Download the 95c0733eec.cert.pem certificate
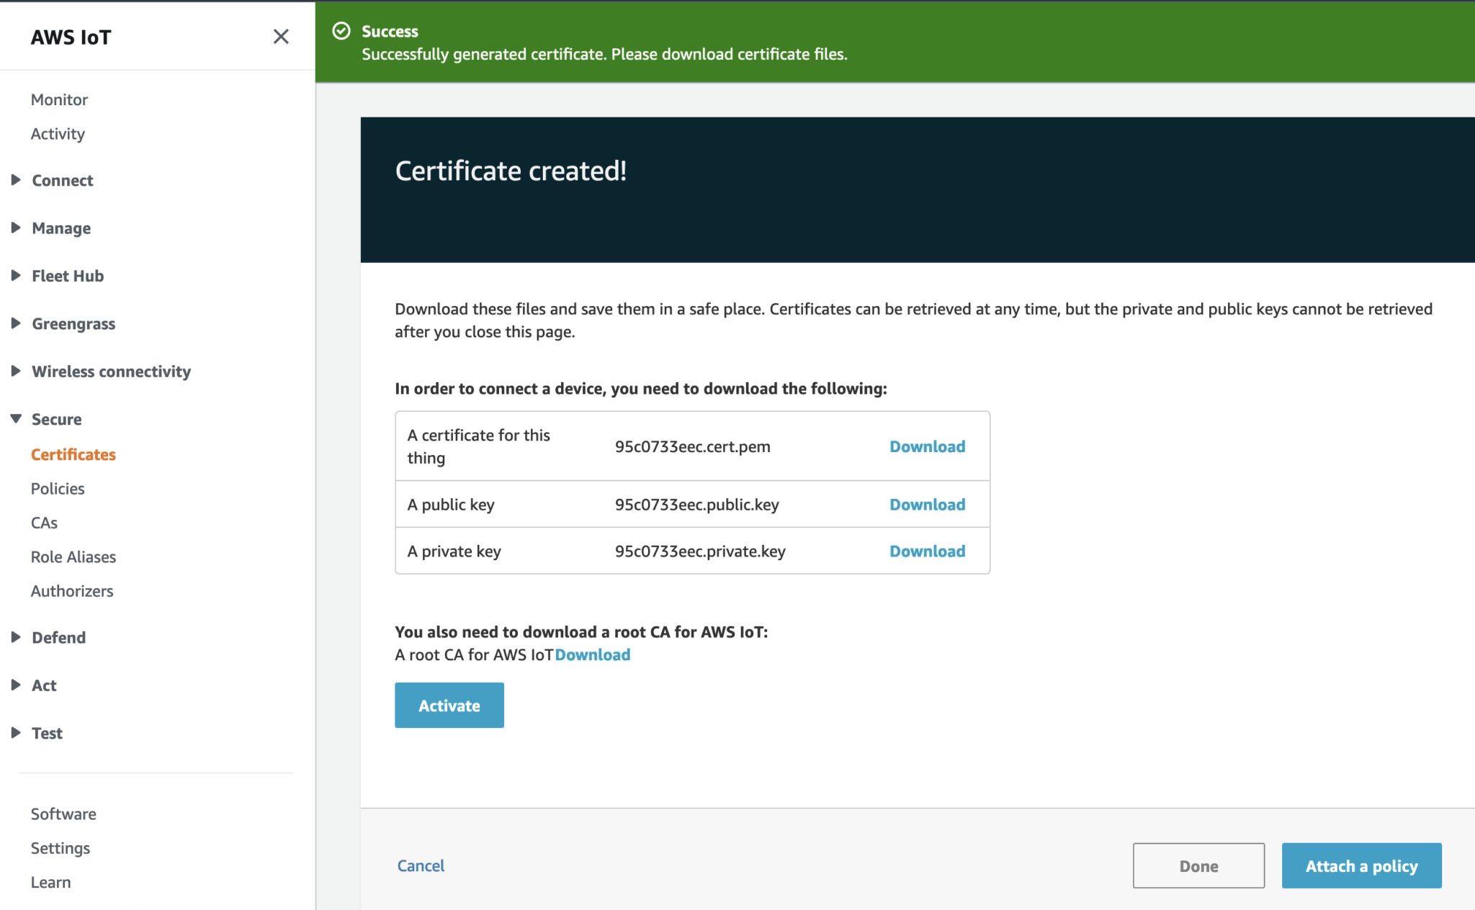Image resolution: width=1475 pixels, height=910 pixels. click(927, 446)
